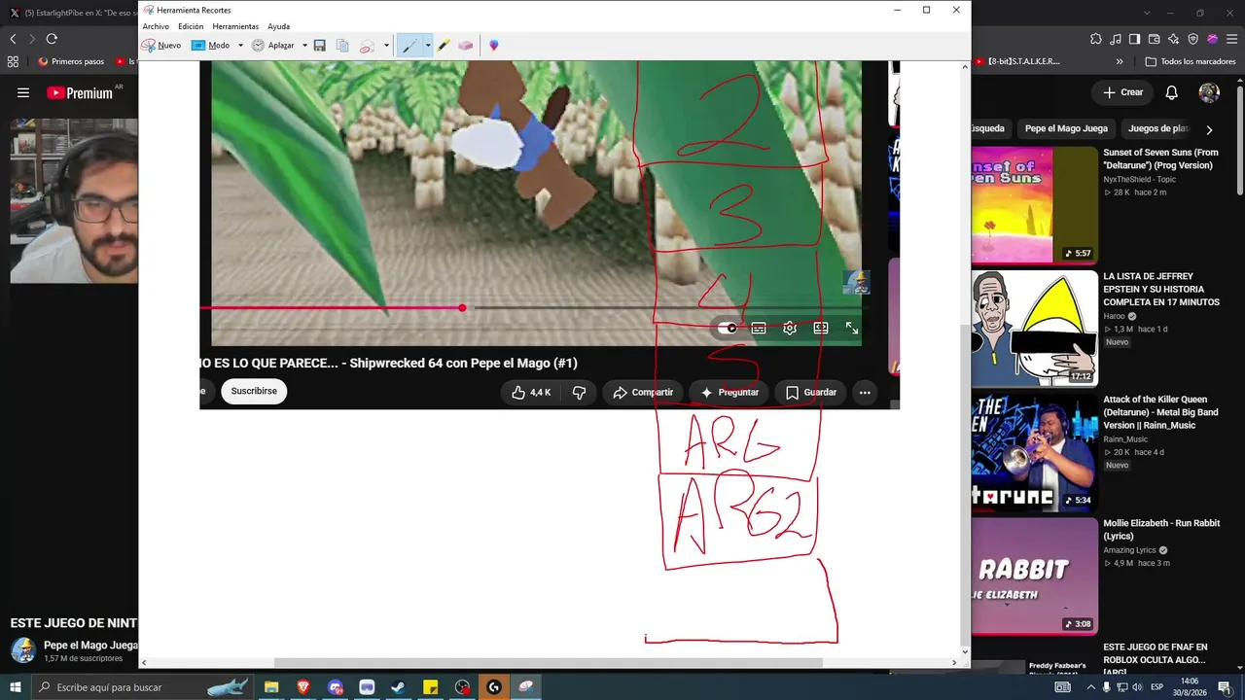The height and width of the screenshot is (700, 1245).
Task: Open the Aplazar delay dropdown arrow
Action: click(x=304, y=46)
